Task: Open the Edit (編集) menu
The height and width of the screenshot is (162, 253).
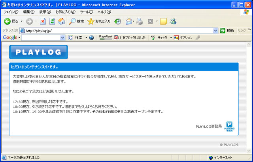Action: tap(29, 12)
